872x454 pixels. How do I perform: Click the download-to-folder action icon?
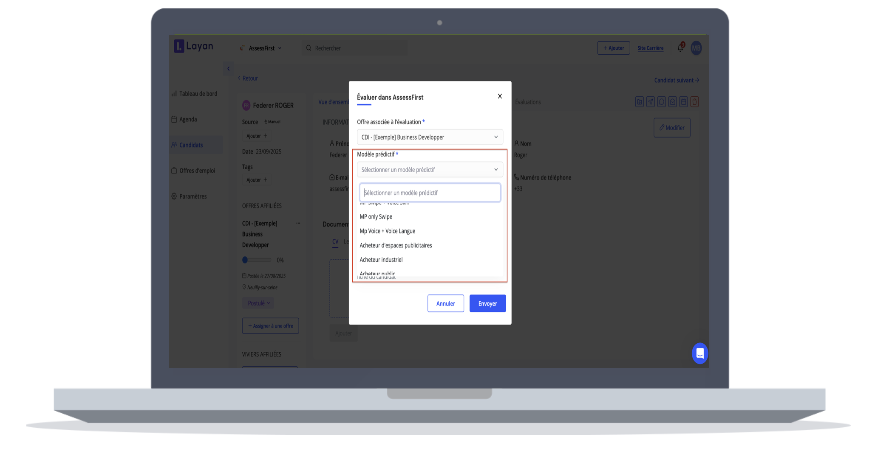pyautogui.click(x=640, y=102)
